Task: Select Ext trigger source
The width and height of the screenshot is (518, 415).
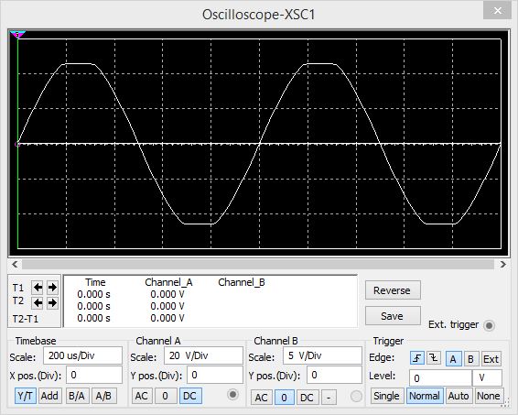Action: tap(491, 359)
